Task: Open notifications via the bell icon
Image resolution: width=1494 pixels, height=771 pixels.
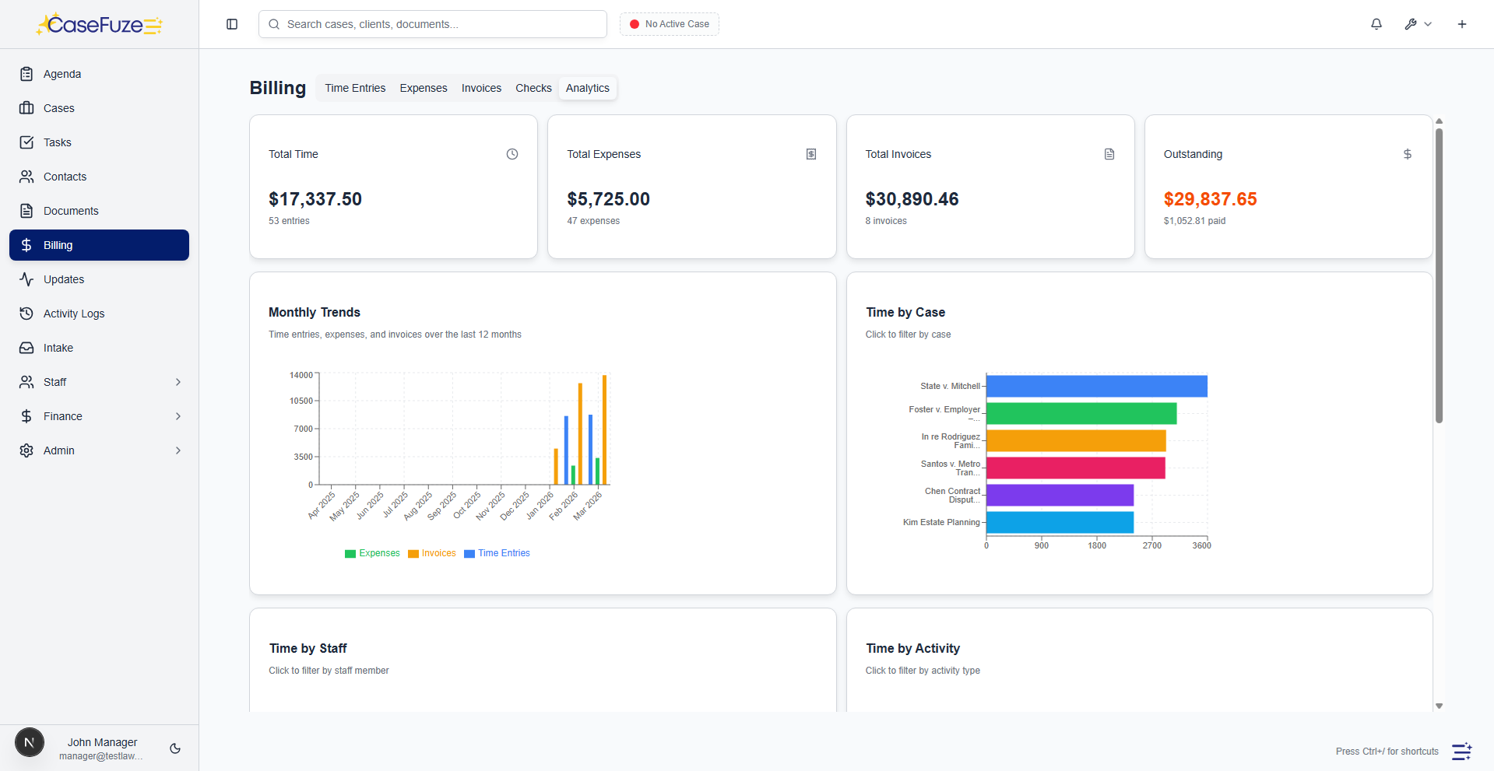Action: click(x=1376, y=24)
